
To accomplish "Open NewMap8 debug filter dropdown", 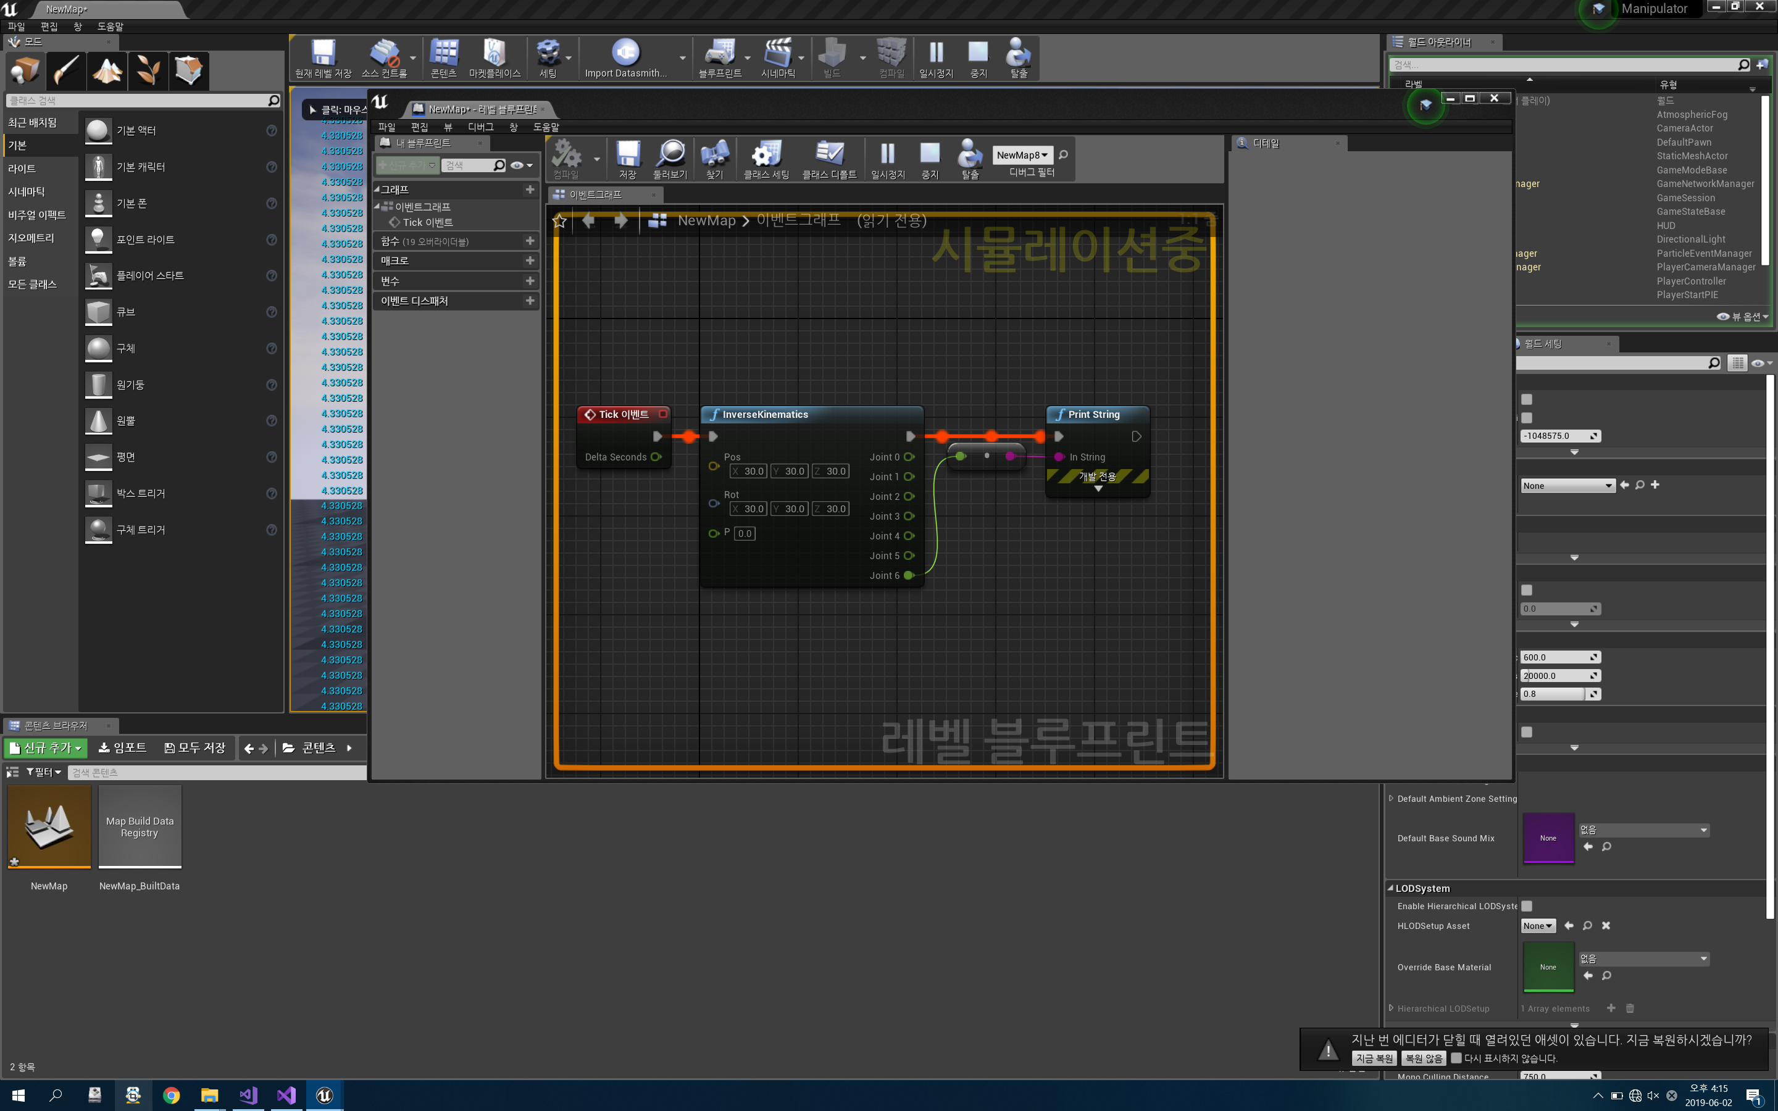I will tap(1022, 155).
